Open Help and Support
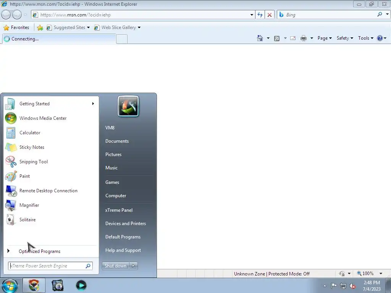This screenshot has height=293, width=391. (x=123, y=250)
